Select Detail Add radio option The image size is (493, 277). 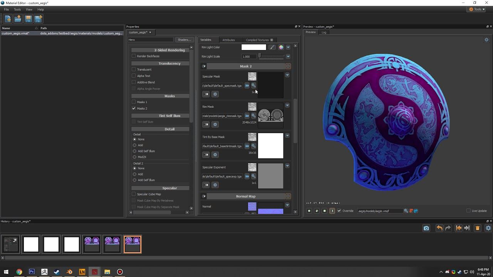(134, 145)
